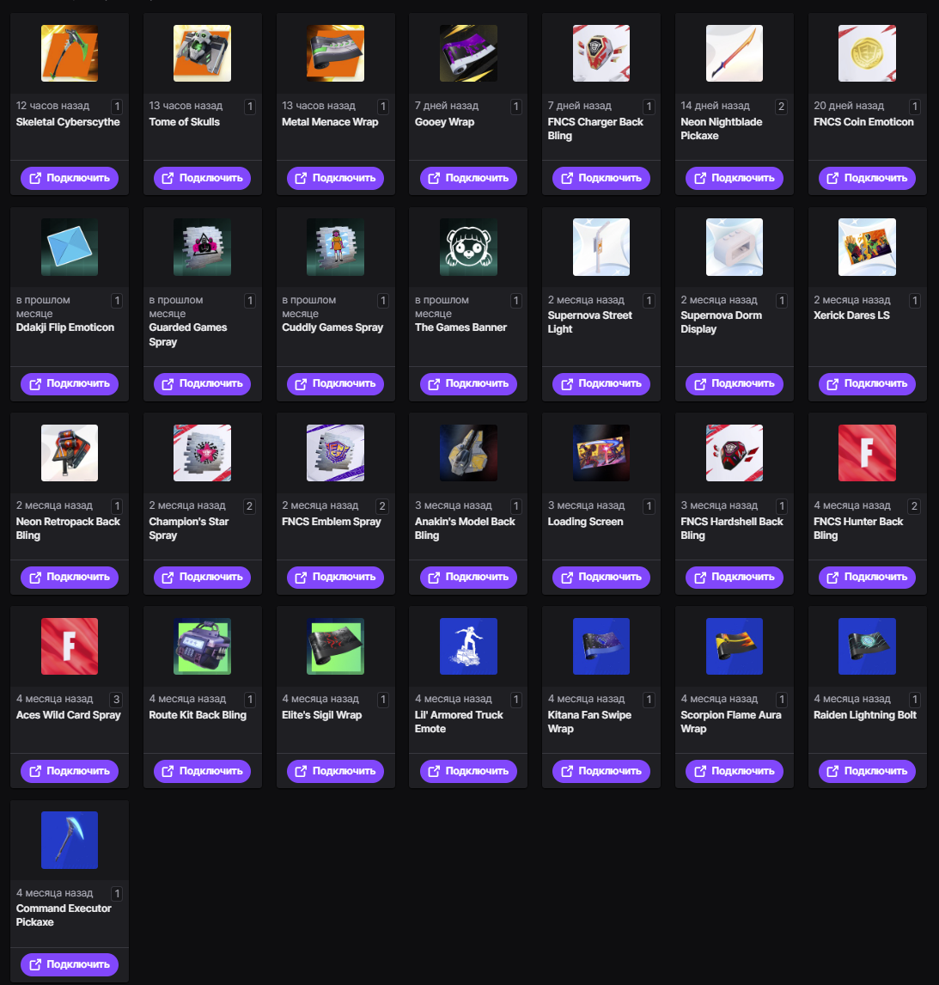Click the Skeletal Cyberscythe item image
939x985 pixels.
(69, 53)
